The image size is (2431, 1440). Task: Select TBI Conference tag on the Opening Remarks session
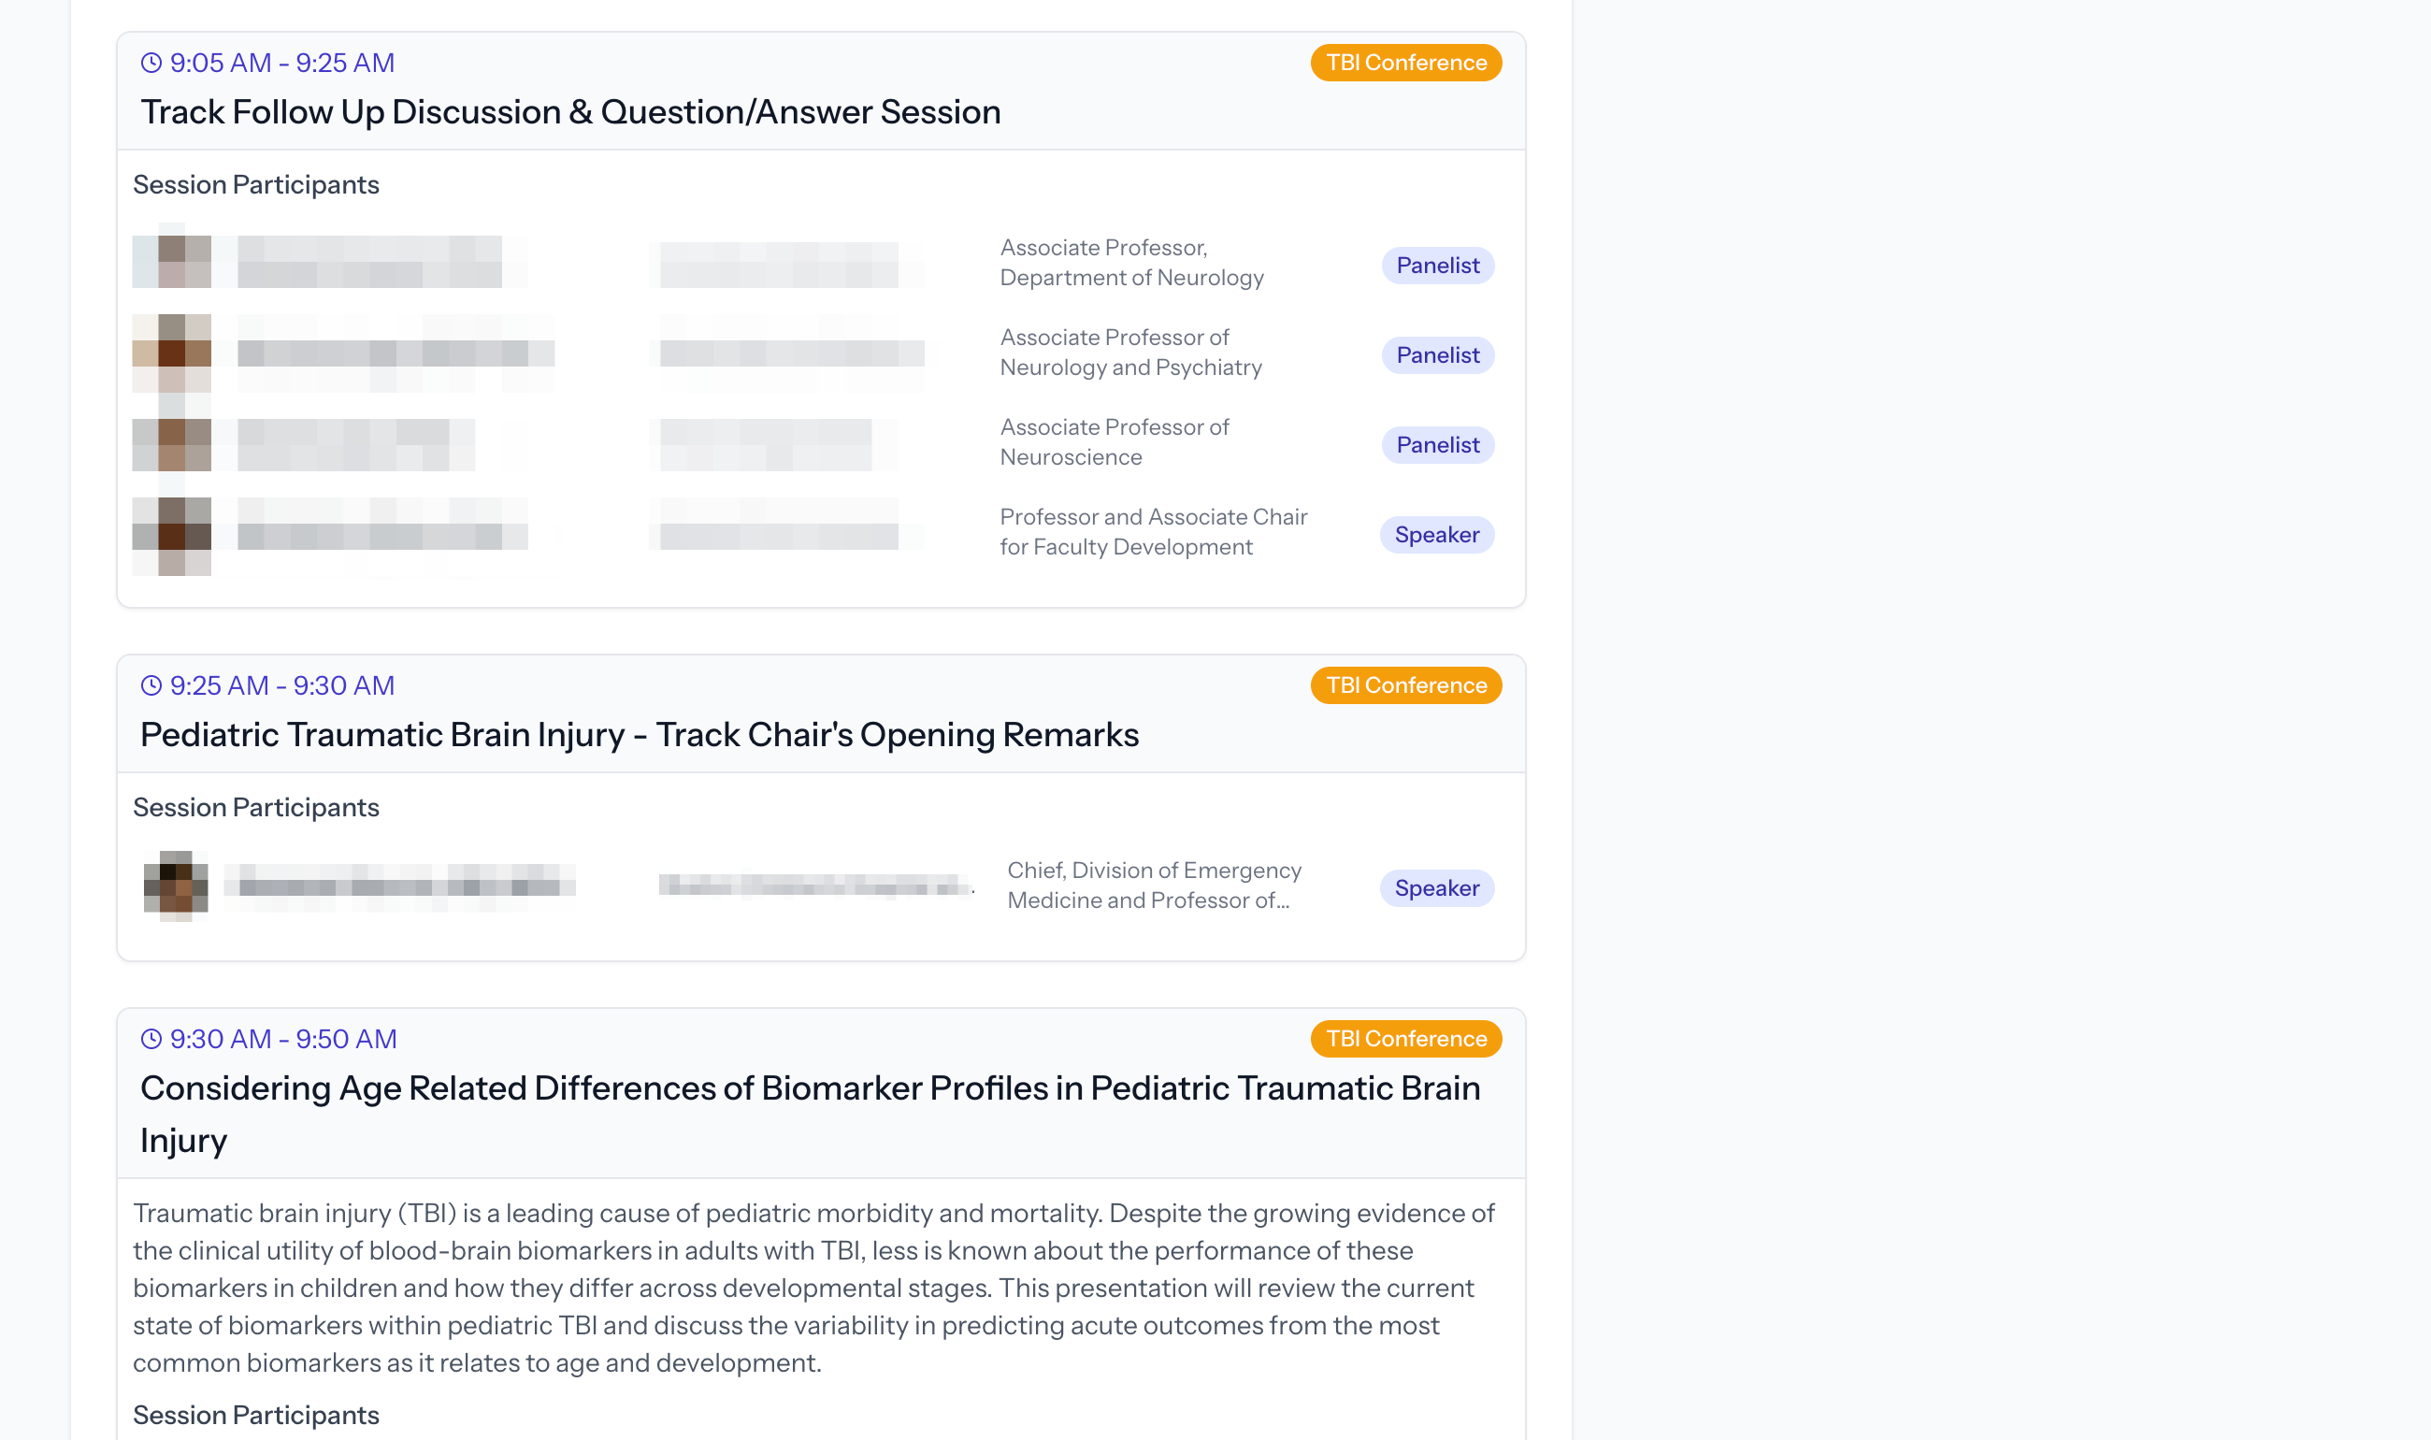click(1405, 686)
